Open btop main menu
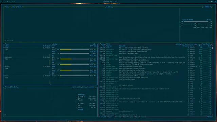The width and height of the screenshot is (217, 122). pyautogui.click(x=13, y=7)
